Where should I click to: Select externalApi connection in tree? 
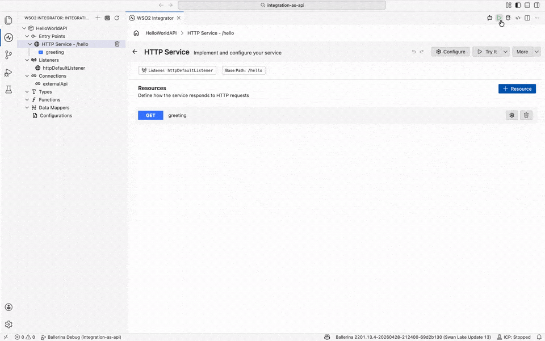pyautogui.click(x=55, y=83)
